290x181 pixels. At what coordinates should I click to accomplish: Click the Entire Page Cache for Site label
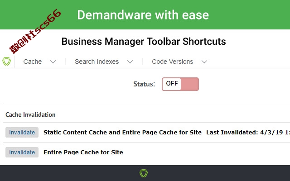(83, 152)
